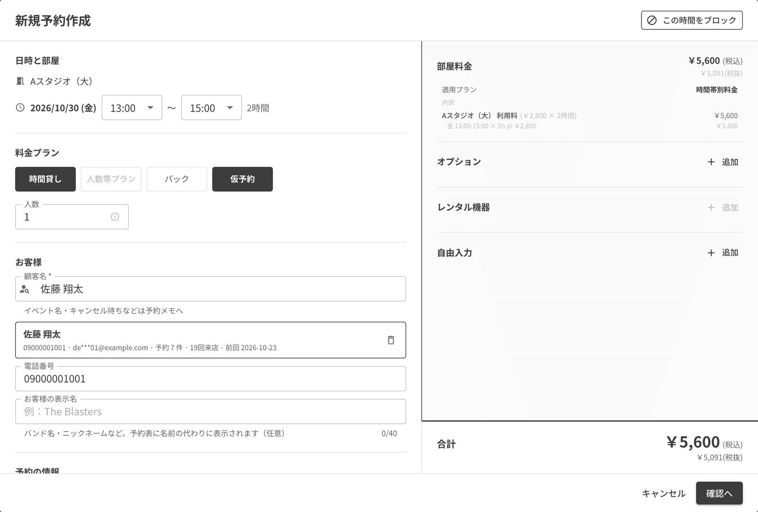Click the ￥5,091(税抜) under 合計

[x=720, y=457]
